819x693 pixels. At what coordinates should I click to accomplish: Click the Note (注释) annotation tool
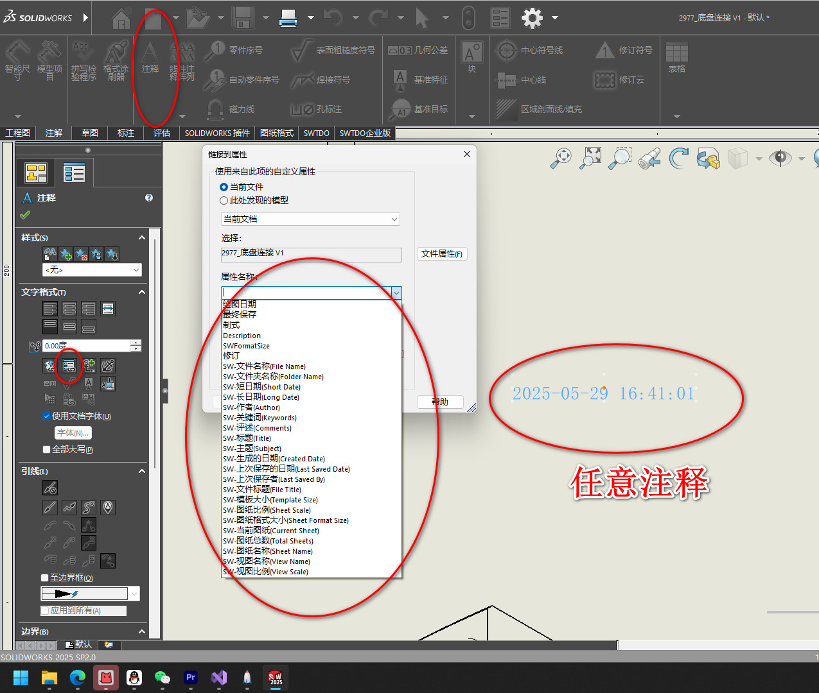coord(150,58)
